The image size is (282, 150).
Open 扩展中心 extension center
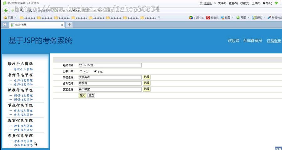coord(196,17)
